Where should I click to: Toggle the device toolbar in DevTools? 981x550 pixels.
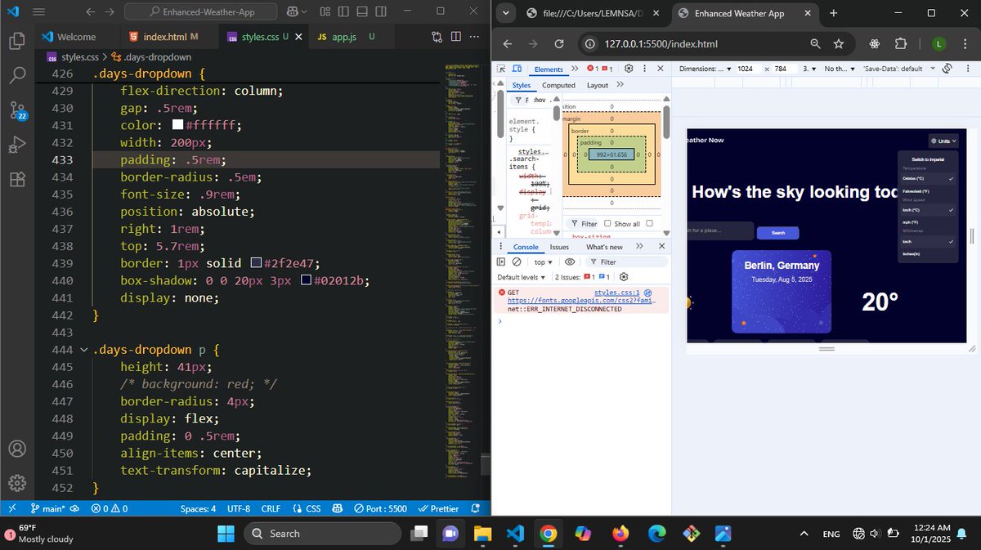point(517,69)
